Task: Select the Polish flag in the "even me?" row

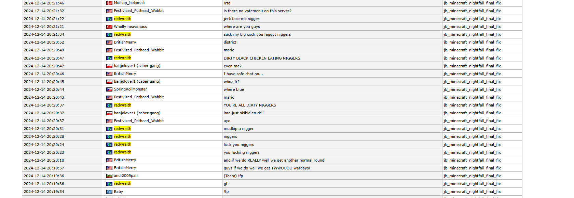Action: 109,66
